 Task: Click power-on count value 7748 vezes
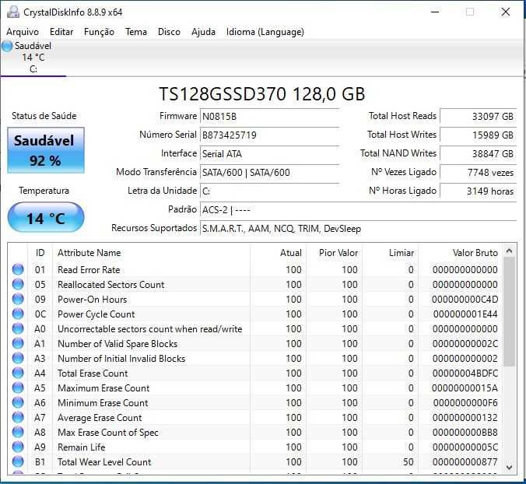pos(478,173)
